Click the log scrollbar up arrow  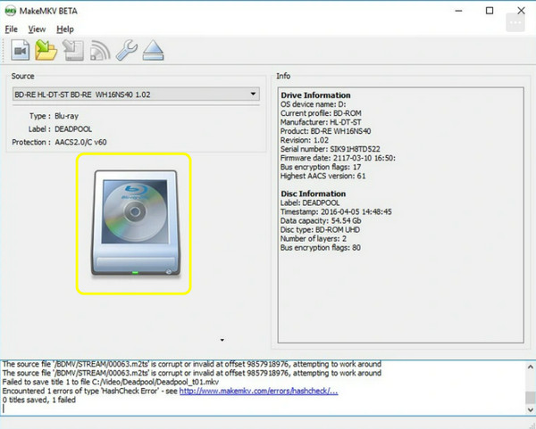pos(530,367)
